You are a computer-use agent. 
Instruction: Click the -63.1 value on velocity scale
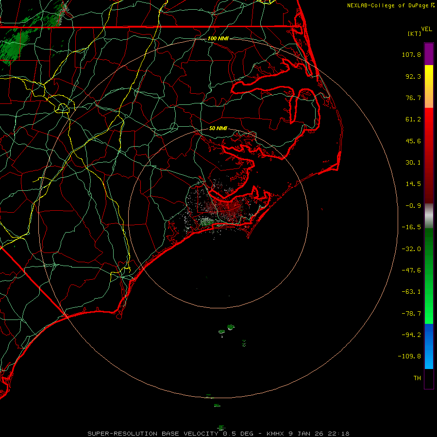(411, 292)
